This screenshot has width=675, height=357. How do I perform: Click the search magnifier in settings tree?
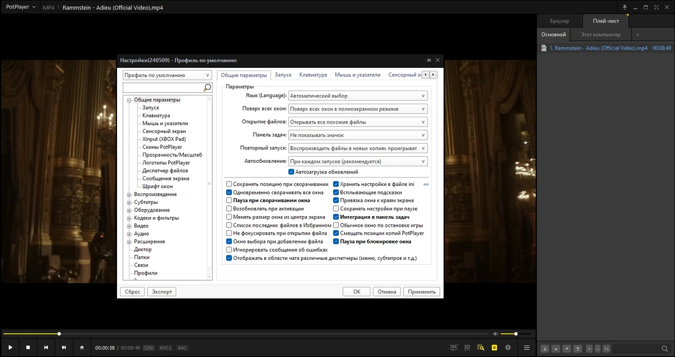tap(207, 88)
